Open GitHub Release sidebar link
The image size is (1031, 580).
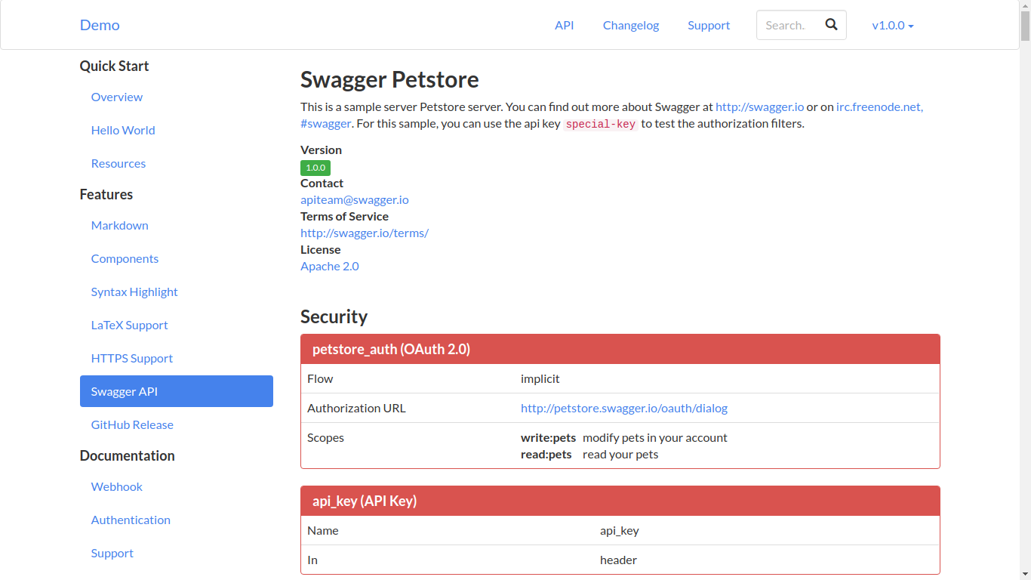(132, 424)
